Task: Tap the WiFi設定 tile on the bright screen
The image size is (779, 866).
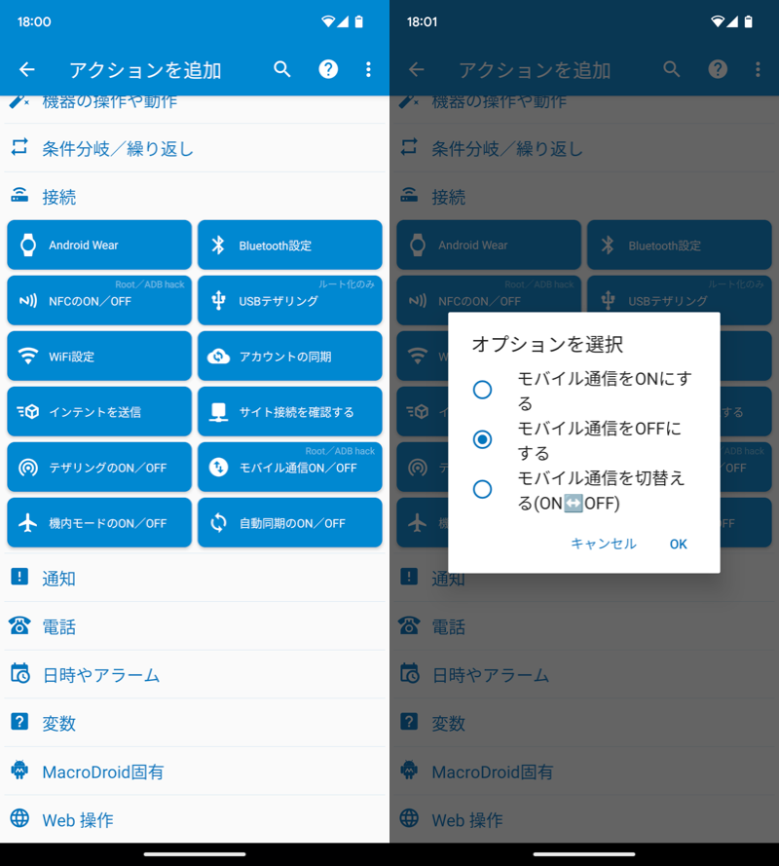Action: click(x=99, y=357)
